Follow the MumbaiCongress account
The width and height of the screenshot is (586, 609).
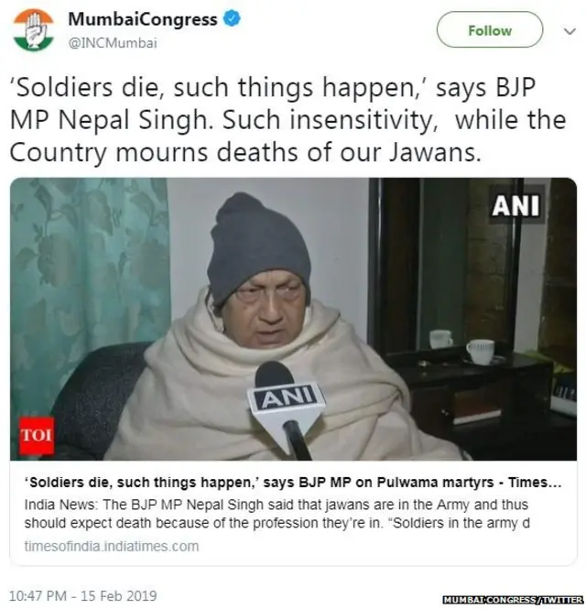tap(489, 30)
